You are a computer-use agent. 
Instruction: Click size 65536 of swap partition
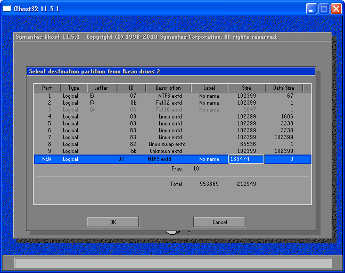(248, 144)
